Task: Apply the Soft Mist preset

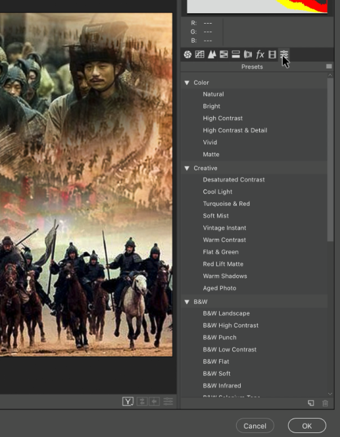Action: coord(216,216)
